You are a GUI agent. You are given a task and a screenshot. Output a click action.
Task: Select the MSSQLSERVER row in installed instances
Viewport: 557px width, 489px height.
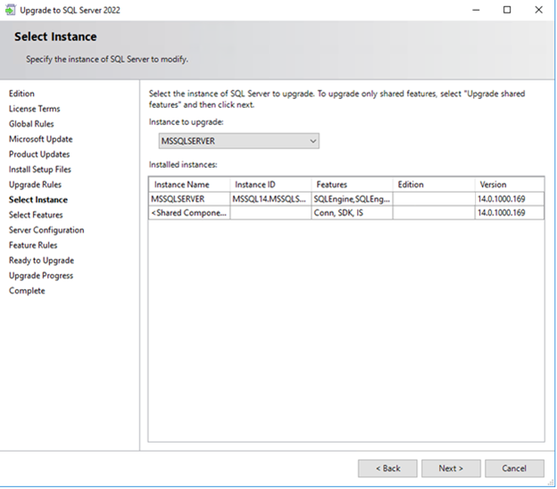[346, 199]
